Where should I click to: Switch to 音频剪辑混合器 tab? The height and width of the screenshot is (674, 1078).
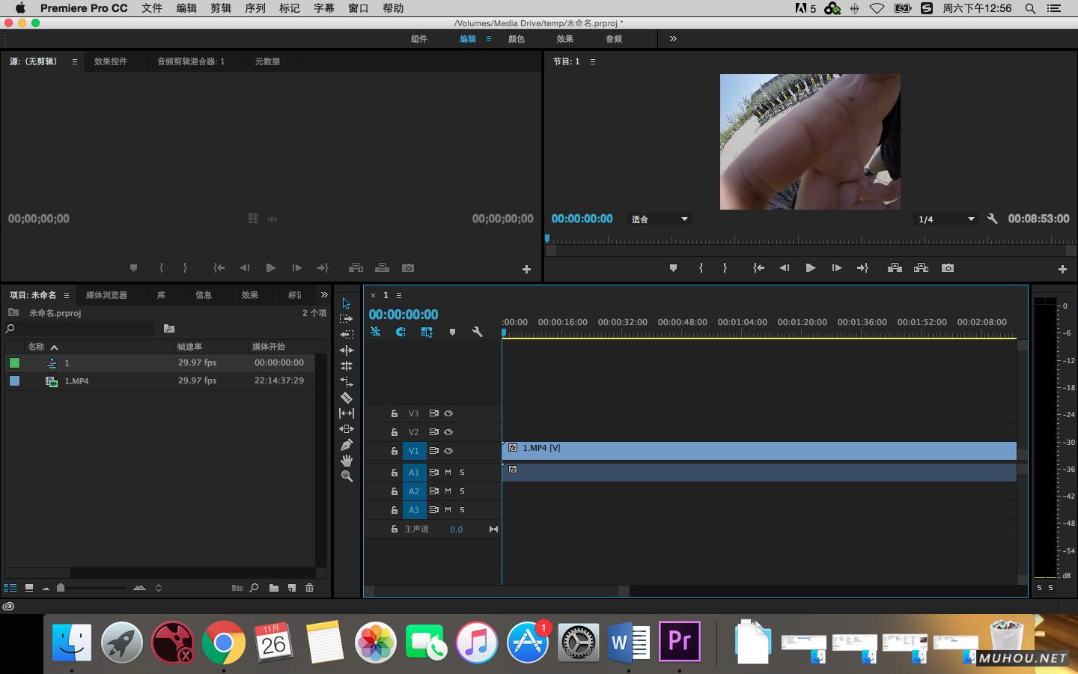tap(191, 61)
